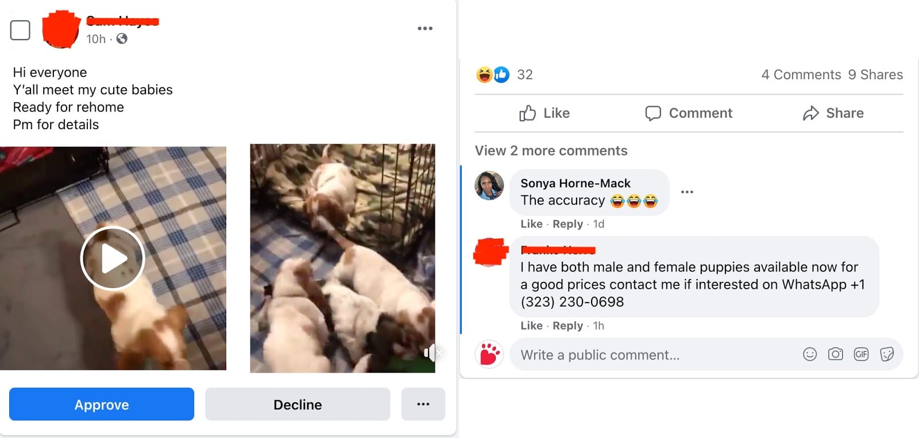Click the laughing reaction icon on the post

coord(484,74)
